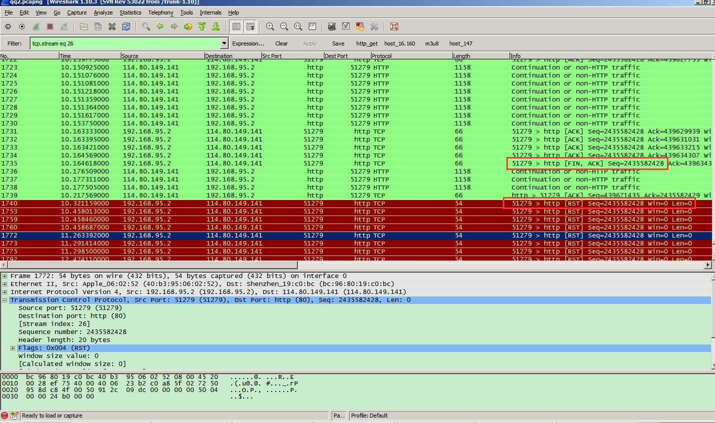Go back in packet history arrow
This screenshot has height=423, width=715.
[x=160, y=26]
